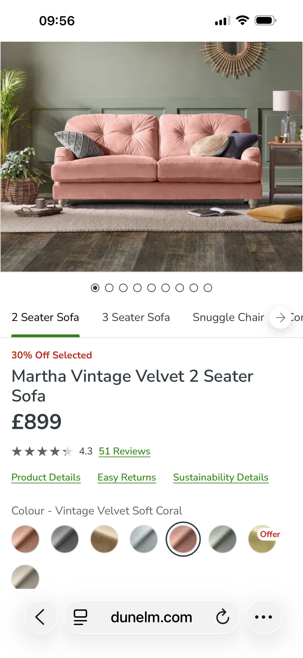
Task: Open the Product Details link
Action: click(x=46, y=477)
